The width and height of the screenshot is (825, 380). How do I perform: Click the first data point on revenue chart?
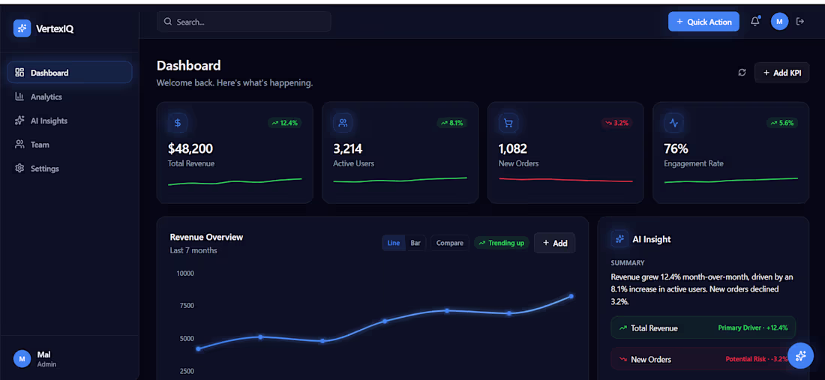pyautogui.click(x=198, y=349)
